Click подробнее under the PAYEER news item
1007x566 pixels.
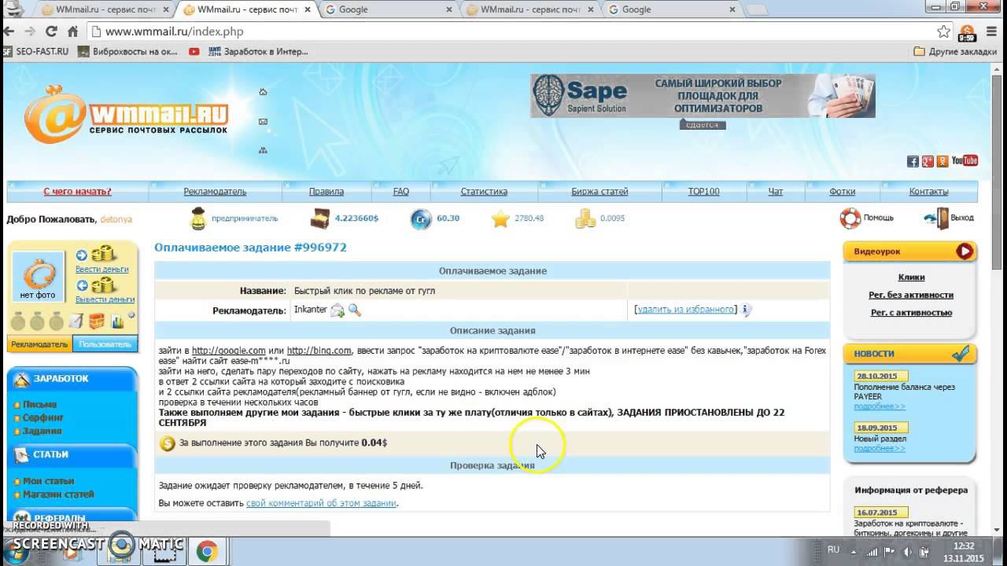(x=880, y=406)
